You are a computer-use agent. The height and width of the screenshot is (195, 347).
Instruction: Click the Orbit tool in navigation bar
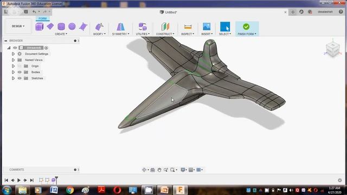144,170
